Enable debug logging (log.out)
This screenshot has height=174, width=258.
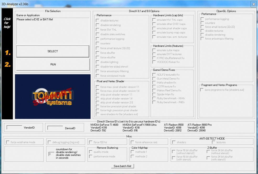point(49,141)
